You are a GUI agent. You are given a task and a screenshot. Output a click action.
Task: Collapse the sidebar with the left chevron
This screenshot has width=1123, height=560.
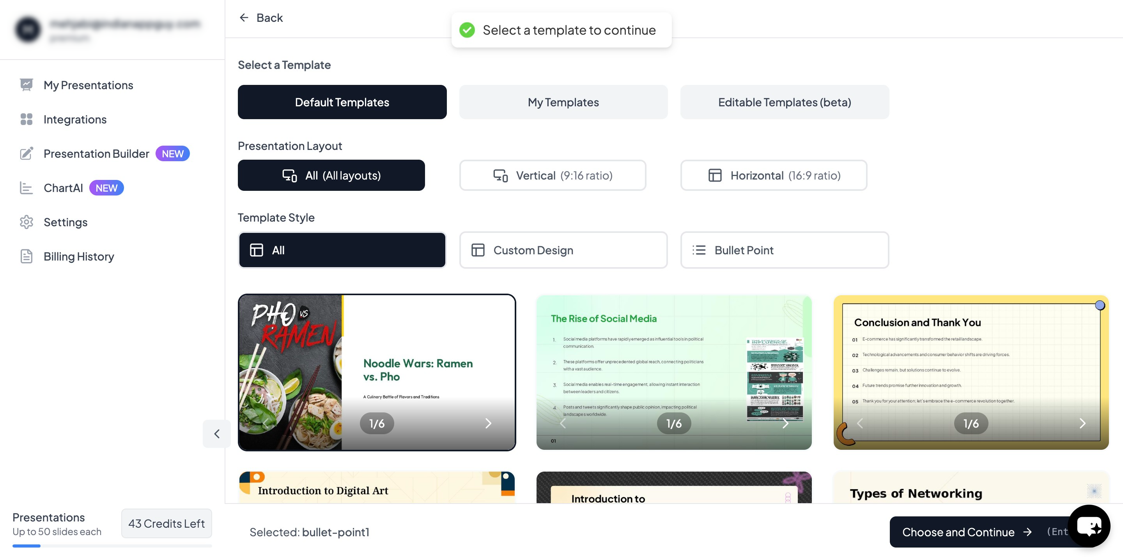tap(217, 434)
